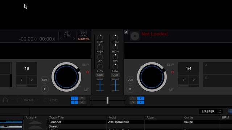Halve the deck 1 loop size of 16

click(x=22, y=80)
